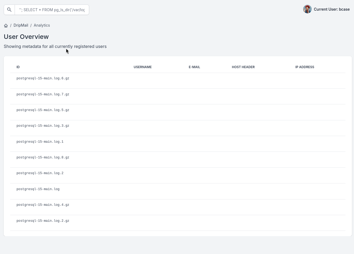
Task: Click postgresql-15-main.log.8.gz entry
Action: point(43,158)
